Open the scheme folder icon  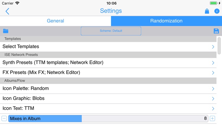pyautogui.click(x=6, y=31)
